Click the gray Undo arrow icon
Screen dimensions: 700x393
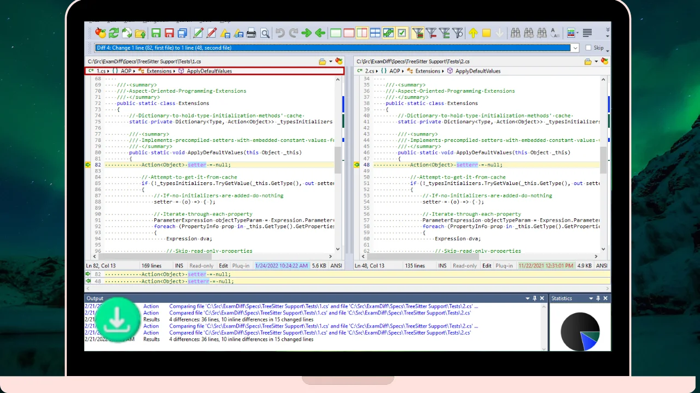(x=280, y=33)
